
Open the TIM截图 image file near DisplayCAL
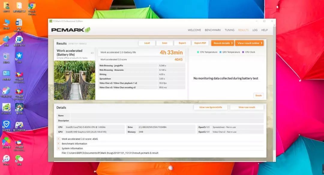[19, 95]
